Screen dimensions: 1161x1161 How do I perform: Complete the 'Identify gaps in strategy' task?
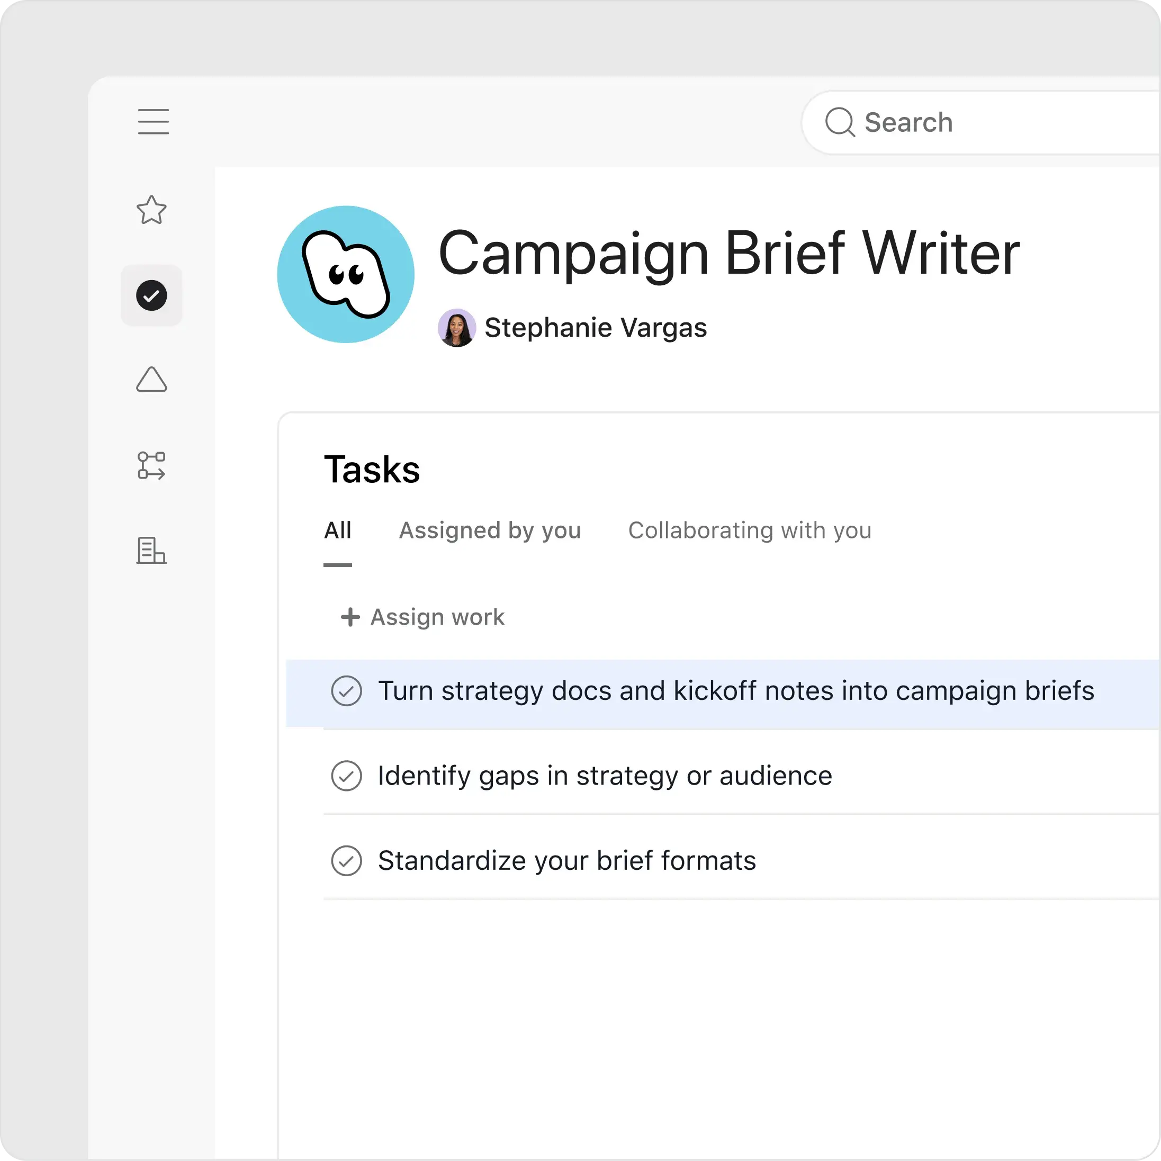[x=346, y=776]
